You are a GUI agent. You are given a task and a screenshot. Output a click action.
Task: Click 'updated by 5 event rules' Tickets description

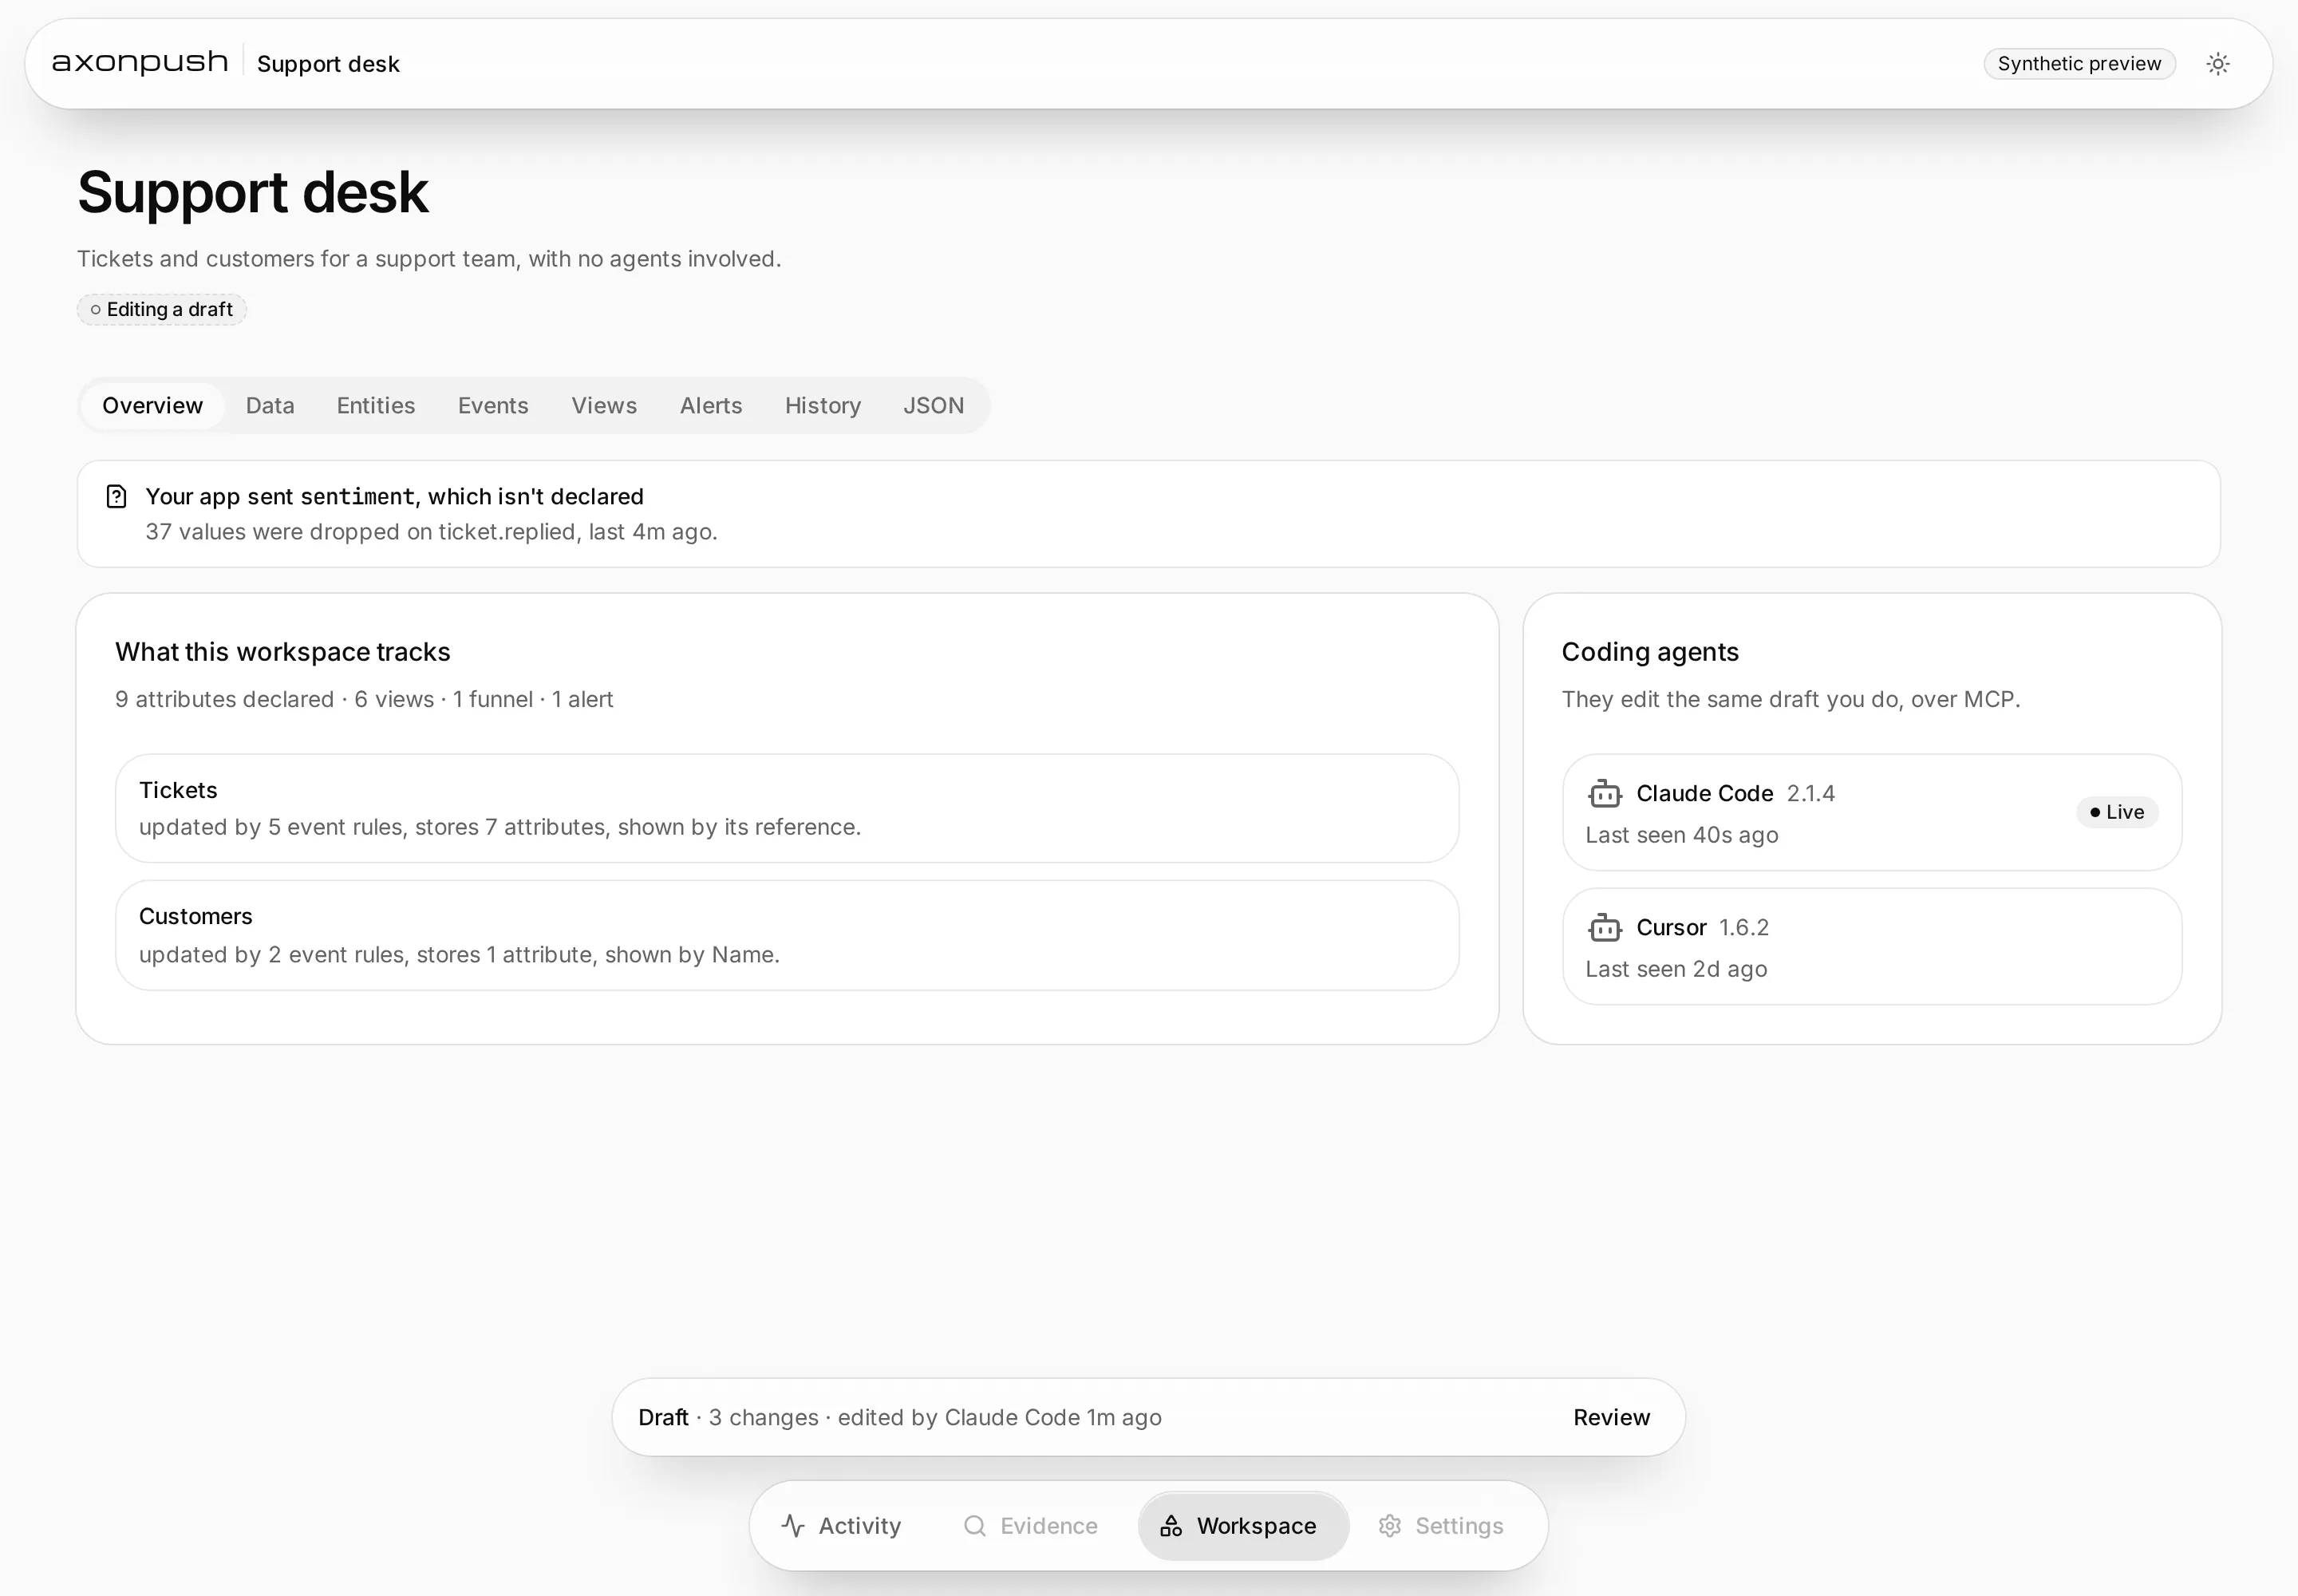tap(500, 827)
